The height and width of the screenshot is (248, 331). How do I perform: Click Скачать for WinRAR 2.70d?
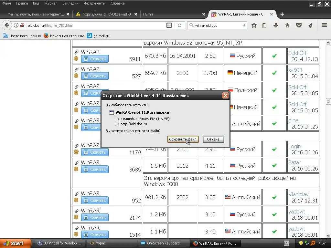95,76
